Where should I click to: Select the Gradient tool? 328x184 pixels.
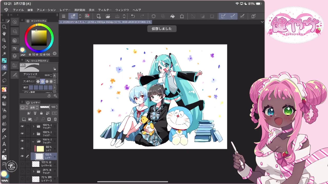coord(4,104)
